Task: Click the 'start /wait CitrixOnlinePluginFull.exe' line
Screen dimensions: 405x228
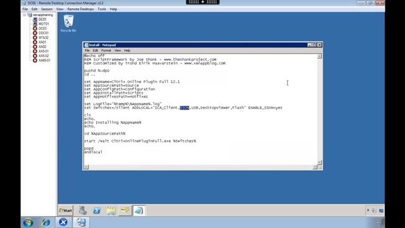Action: [x=140, y=141]
